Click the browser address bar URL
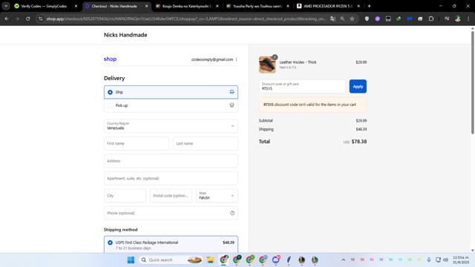Image resolution: width=475 pixels, height=267 pixels. click(186, 19)
